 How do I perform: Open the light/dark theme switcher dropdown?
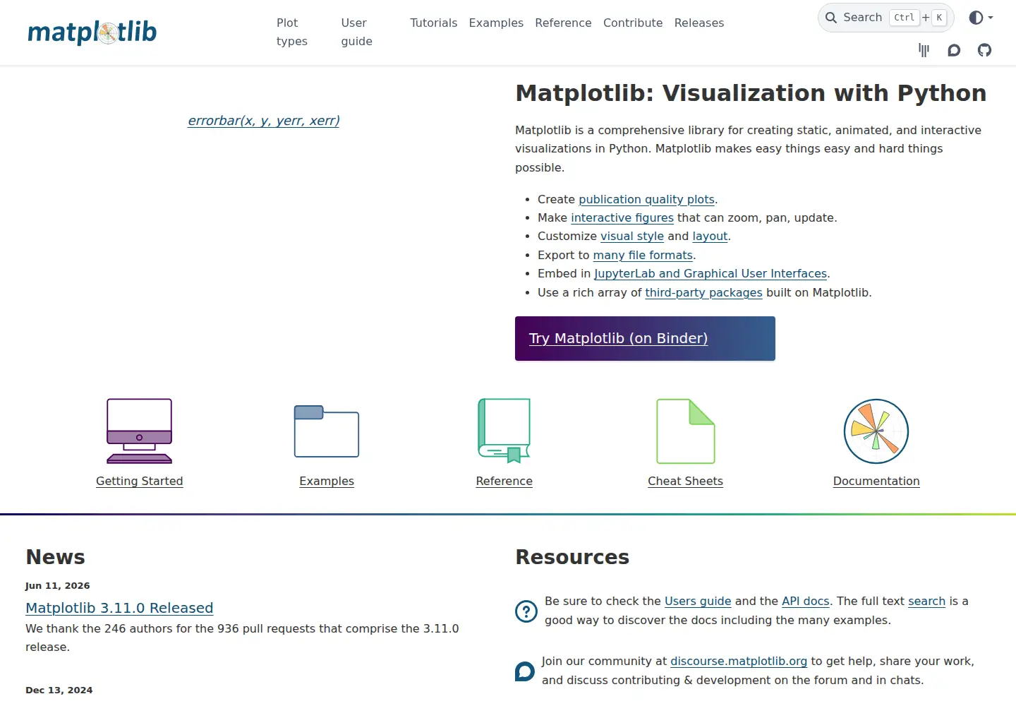pyautogui.click(x=981, y=18)
